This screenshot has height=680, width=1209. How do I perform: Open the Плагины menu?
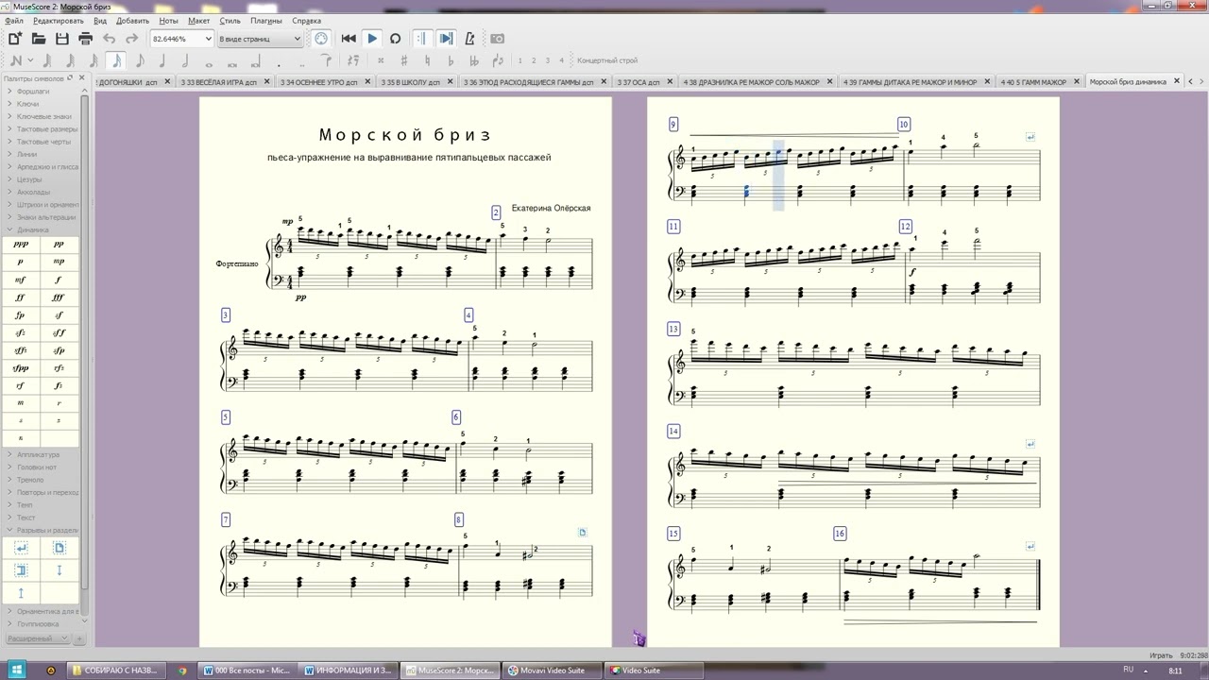coord(266,20)
